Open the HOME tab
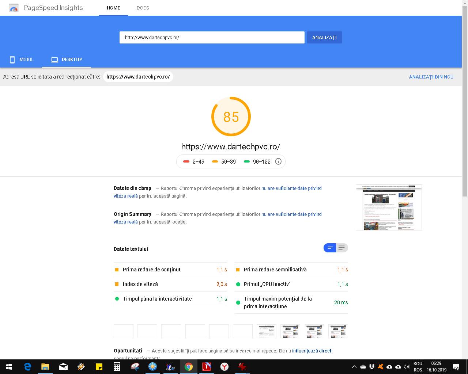This screenshot has width=468, height=374. click(113, 8)
